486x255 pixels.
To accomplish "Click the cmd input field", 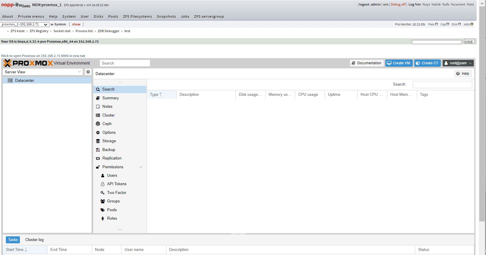I will pos(437,42).
